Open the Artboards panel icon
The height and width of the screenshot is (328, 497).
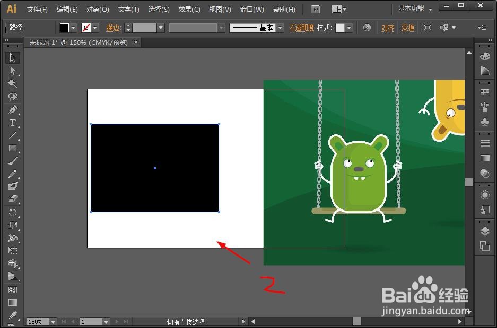(x=485, y=246)
